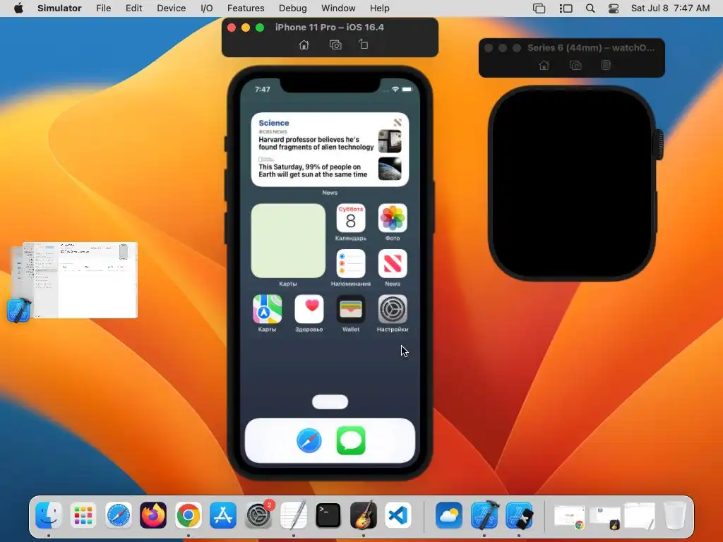Screen dimensions: 723x542
Task: Open the Device menu
Action: pyautogui.click(x=171, y=8)
